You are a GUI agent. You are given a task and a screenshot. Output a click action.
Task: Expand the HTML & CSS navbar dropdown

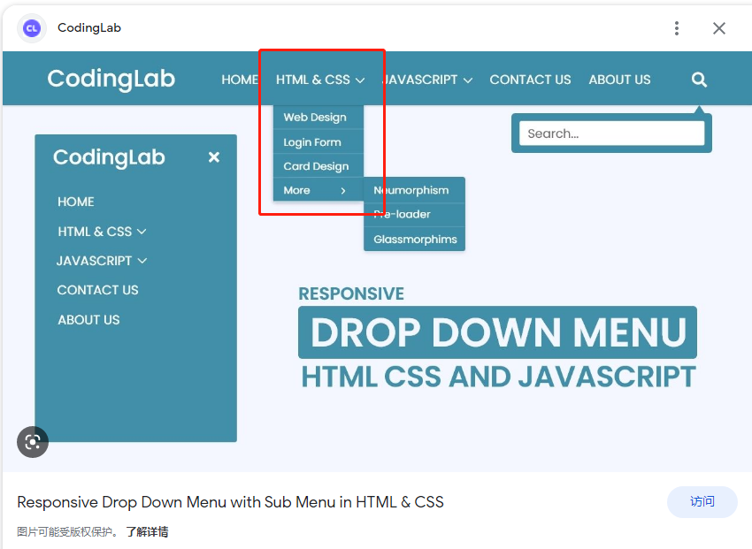[320, 79]
